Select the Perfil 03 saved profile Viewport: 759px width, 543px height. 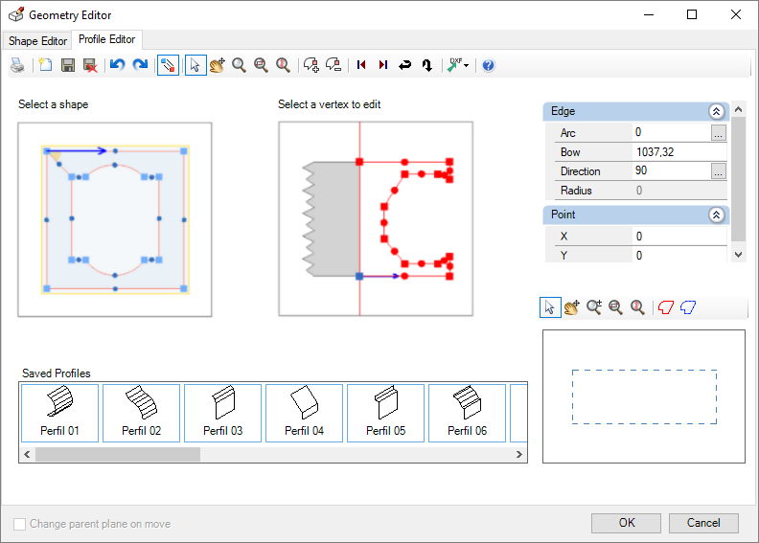pyautogui.click(x=222, y=413)
